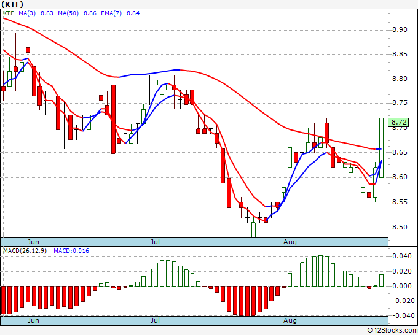Click the latest tall green candlestick
The height and width of the screenshot is (335, 418).
[x=381, y=148]
